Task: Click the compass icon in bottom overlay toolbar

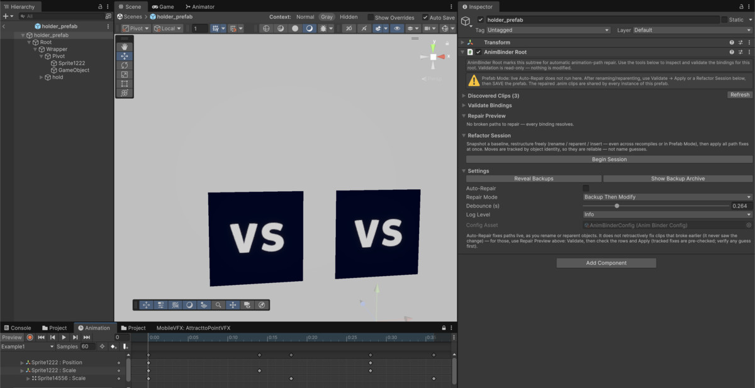Action: pyautogui.click(x=262, y=305)
